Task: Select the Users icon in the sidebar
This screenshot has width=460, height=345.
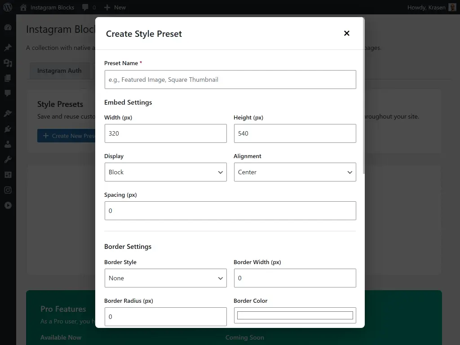Action: click(7, 144)
